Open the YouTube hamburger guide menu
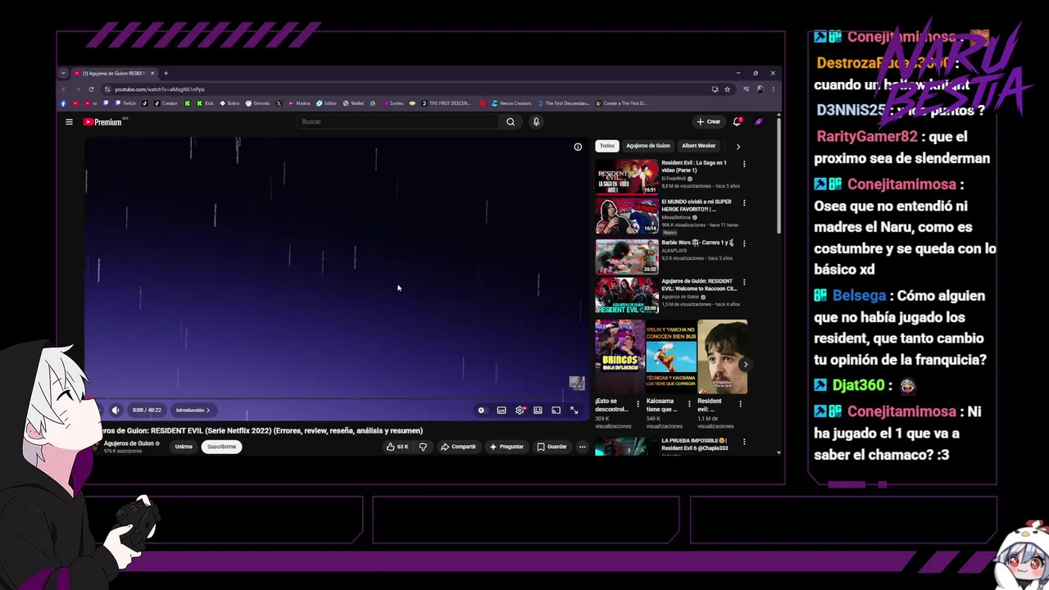 click(69, 122)
